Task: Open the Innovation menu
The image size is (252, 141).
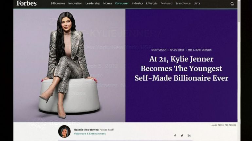Action: tap(75, 3)
